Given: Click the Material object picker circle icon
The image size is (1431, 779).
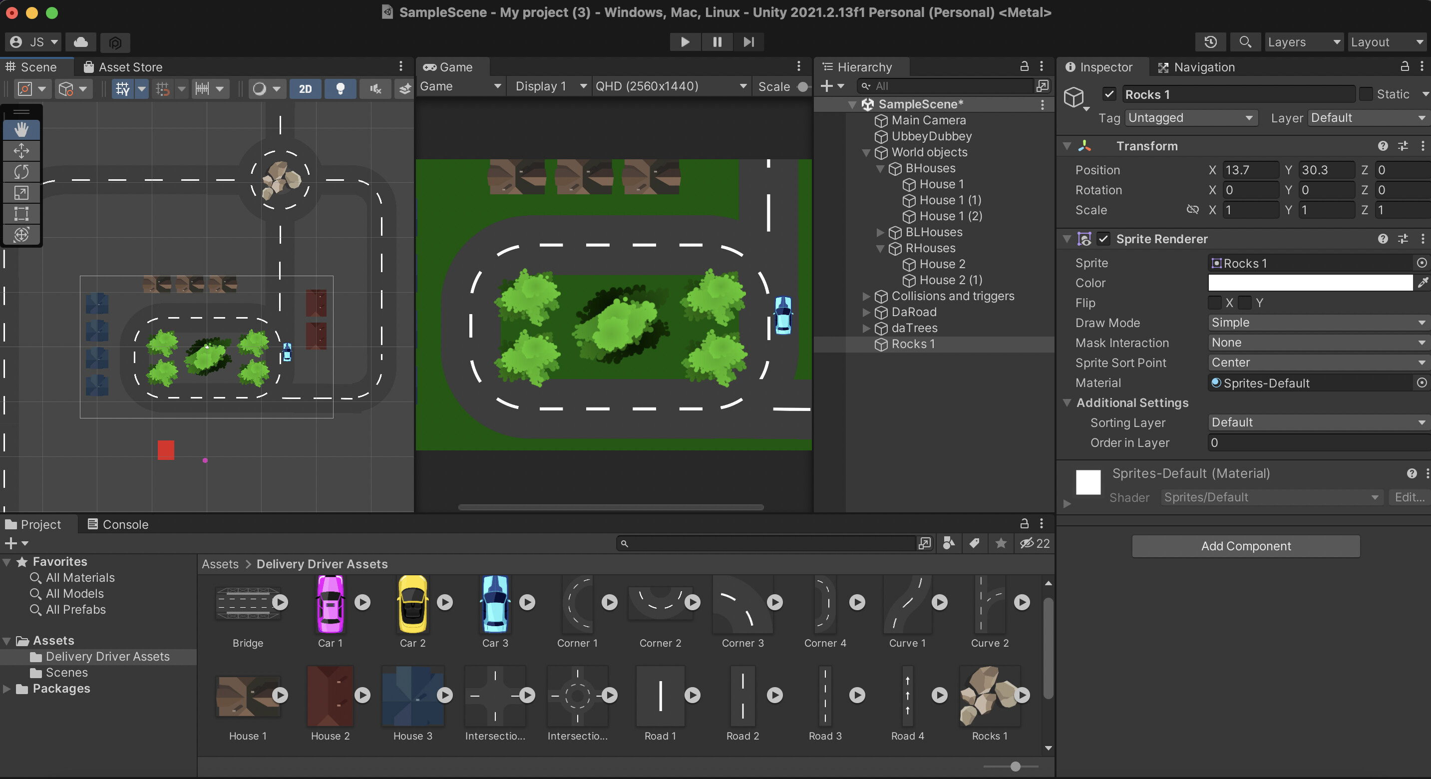Looking at the screenshot, I should click(x=1422, y=383).
